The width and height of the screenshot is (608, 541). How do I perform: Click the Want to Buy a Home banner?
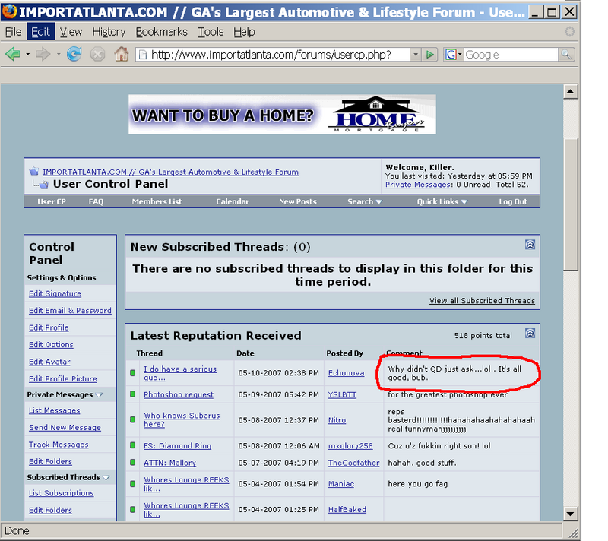(x=282, y=115)
